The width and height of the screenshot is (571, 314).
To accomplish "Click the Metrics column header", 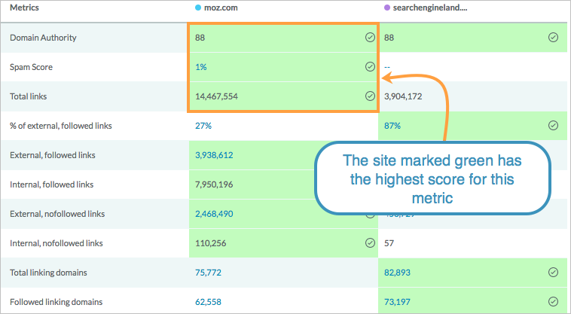I will pos(24,8).
